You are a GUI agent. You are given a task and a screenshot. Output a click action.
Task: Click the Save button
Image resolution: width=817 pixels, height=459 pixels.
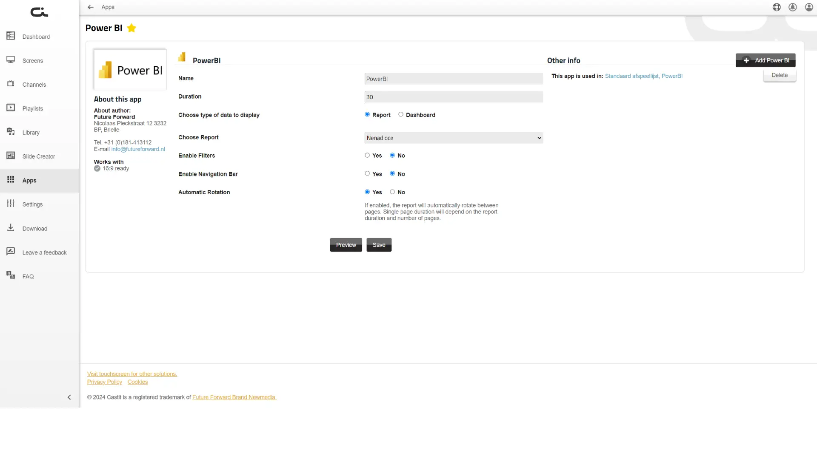pos(379,245)
